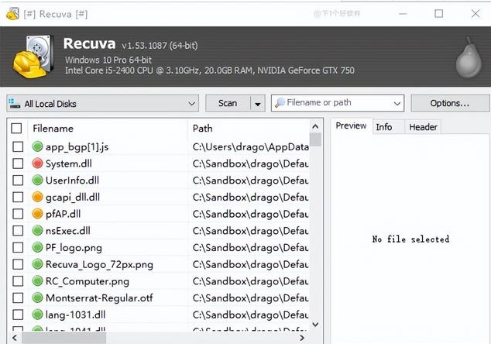This screenshot has width=491, height=344.
Task: Click the search magnifier in filename filter box
Action: (x=280, y=103)
